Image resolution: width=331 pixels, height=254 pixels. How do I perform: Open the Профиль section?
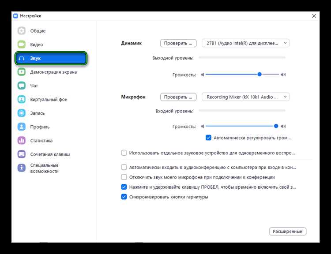click(x=40, y=127)
